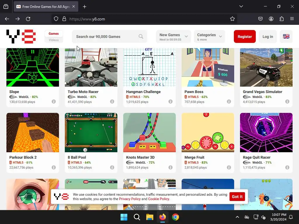The image size is (299, 224).
Task: Click the search magnifier icon
Action: (x=141, y=36)
